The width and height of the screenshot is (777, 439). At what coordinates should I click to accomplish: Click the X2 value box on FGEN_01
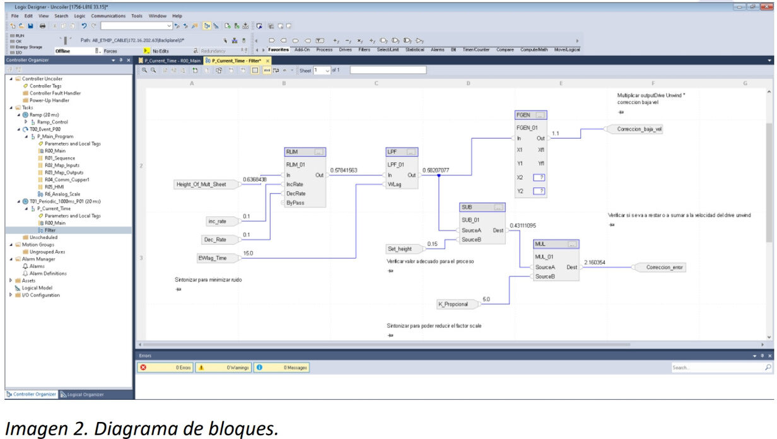click(539, 177)
